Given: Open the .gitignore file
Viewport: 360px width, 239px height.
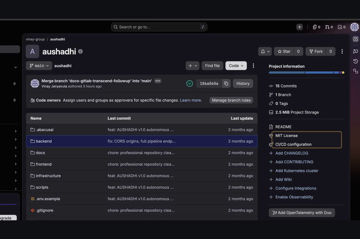Looking at the screenshot, I should coord(45,210).
